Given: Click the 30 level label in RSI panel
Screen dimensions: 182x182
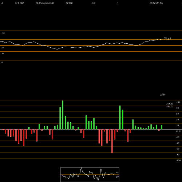Looking at the screenshot, I should point(3,54).
